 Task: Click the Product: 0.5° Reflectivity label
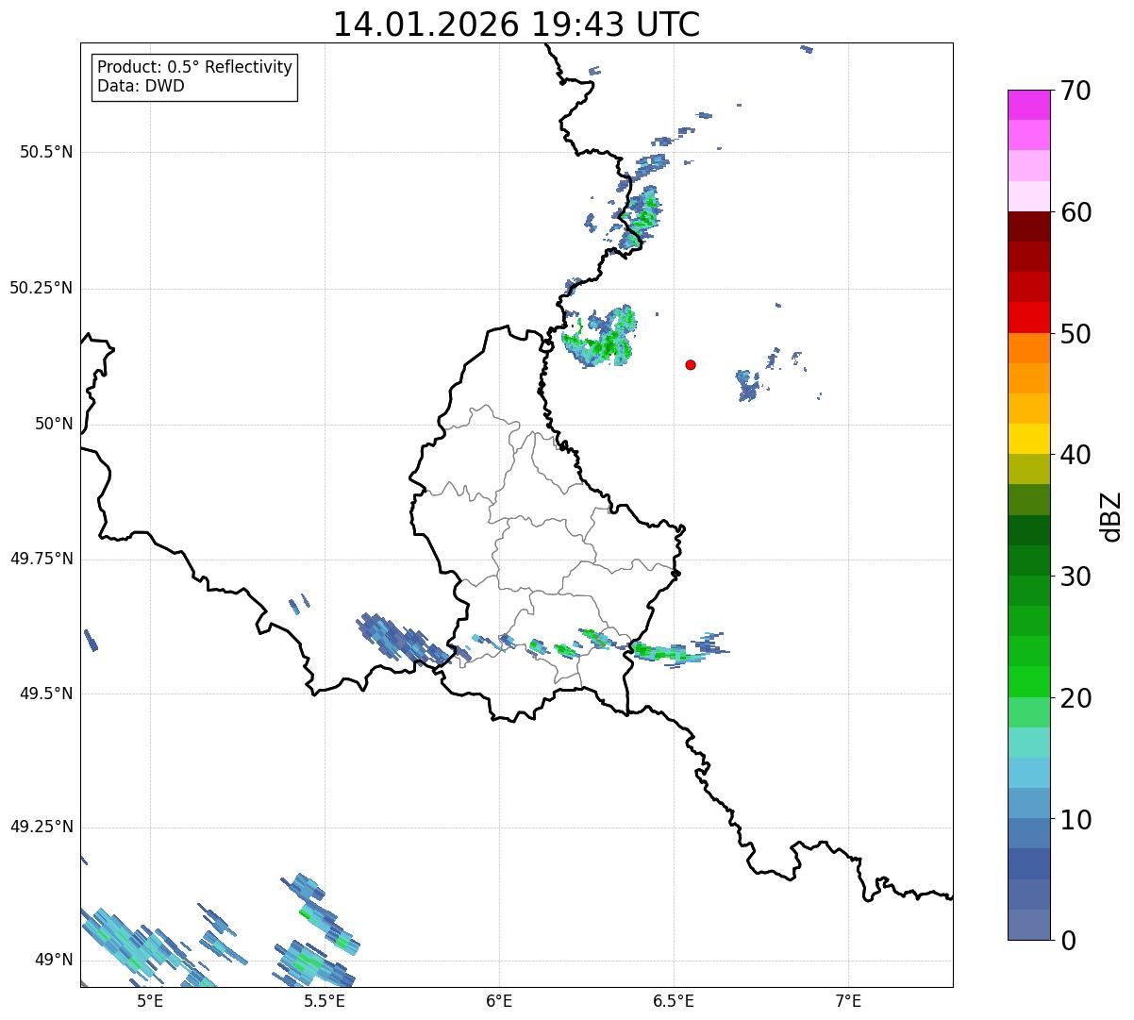[194, 67]
